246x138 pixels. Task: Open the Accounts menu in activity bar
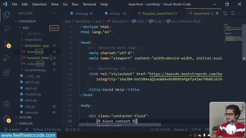coord(7,104)
